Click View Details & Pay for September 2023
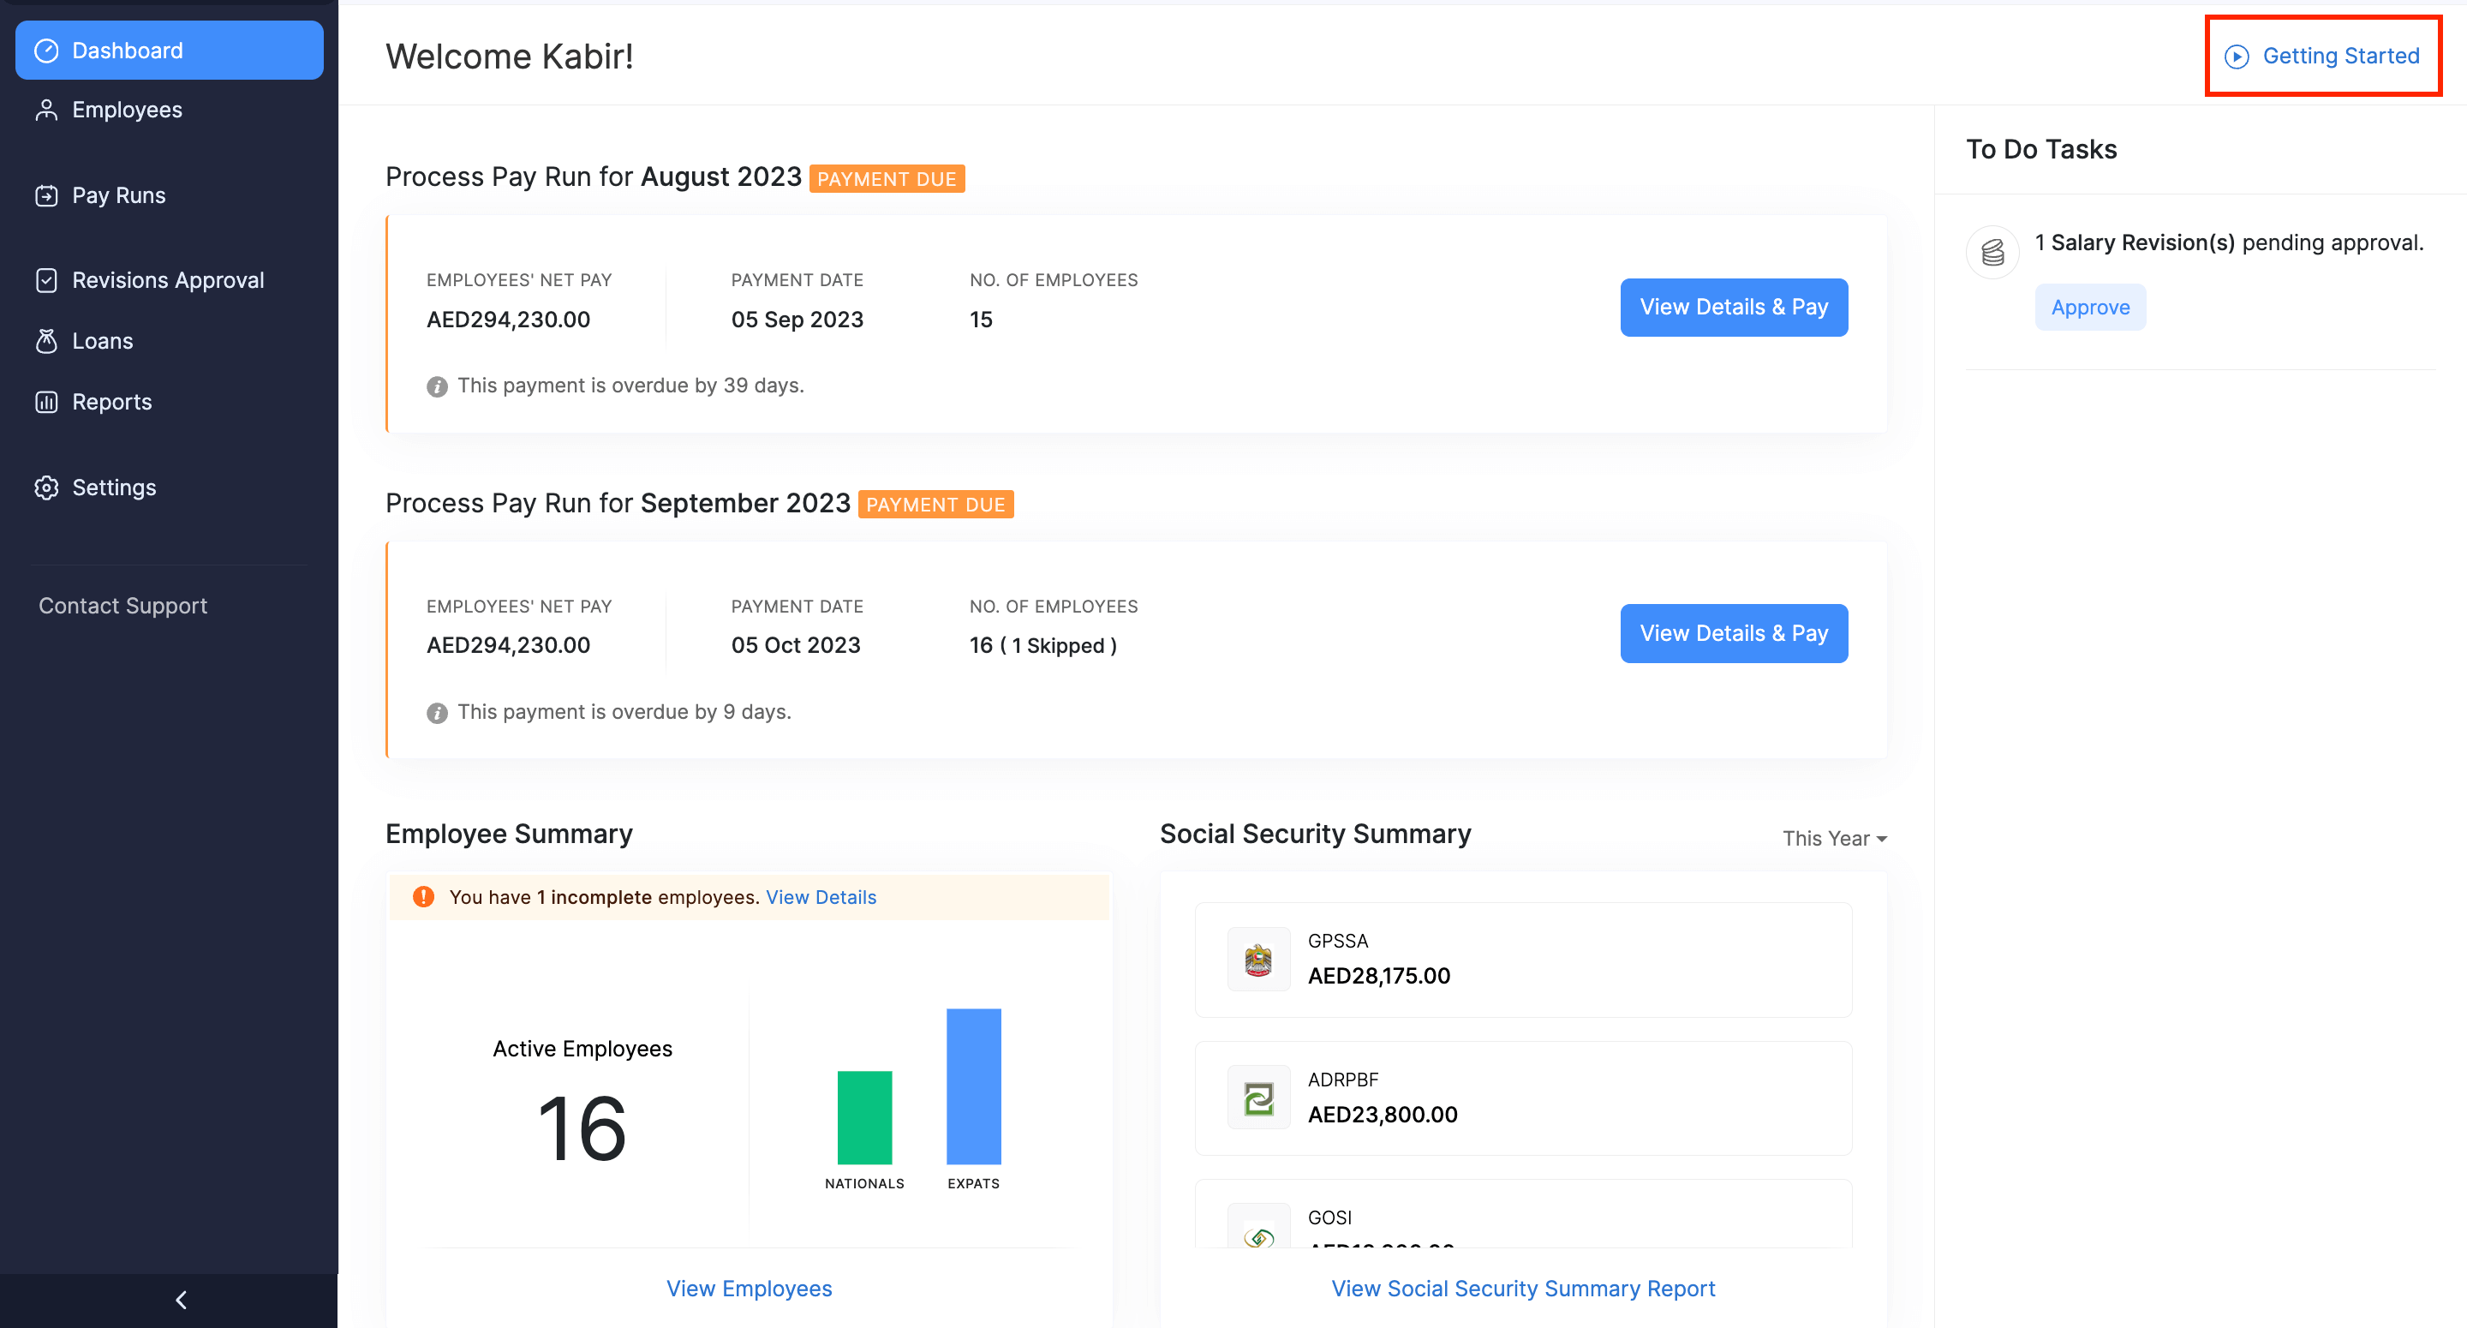Screen dimensions: 2467x1328 (1732, 633)
